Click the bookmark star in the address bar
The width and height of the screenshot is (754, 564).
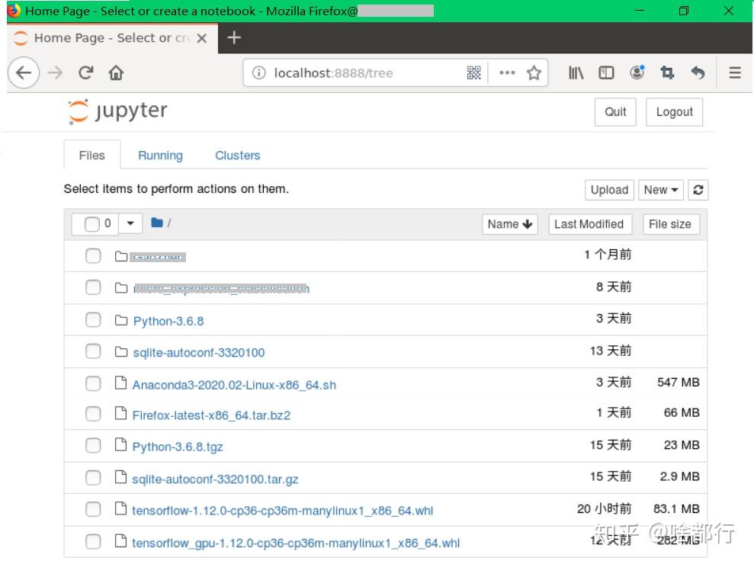click(534, 72)
